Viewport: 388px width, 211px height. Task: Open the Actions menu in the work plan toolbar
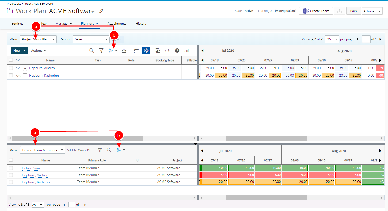(39, 51)
